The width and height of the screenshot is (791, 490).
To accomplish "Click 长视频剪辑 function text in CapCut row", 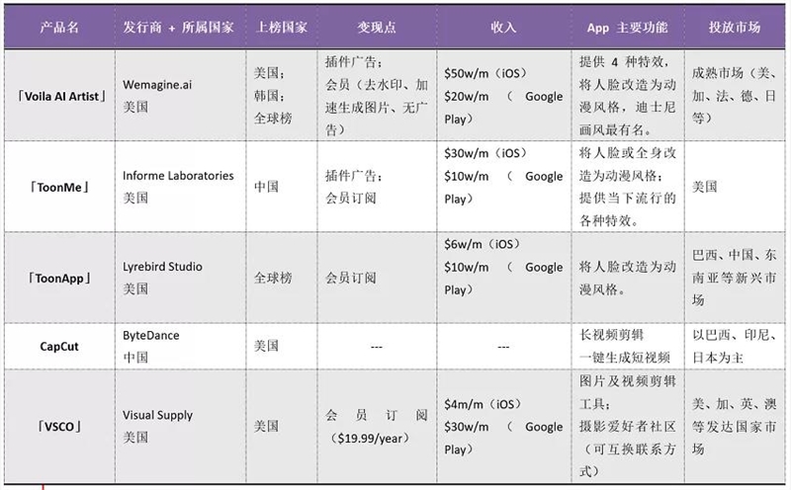I will click(611, 335).
